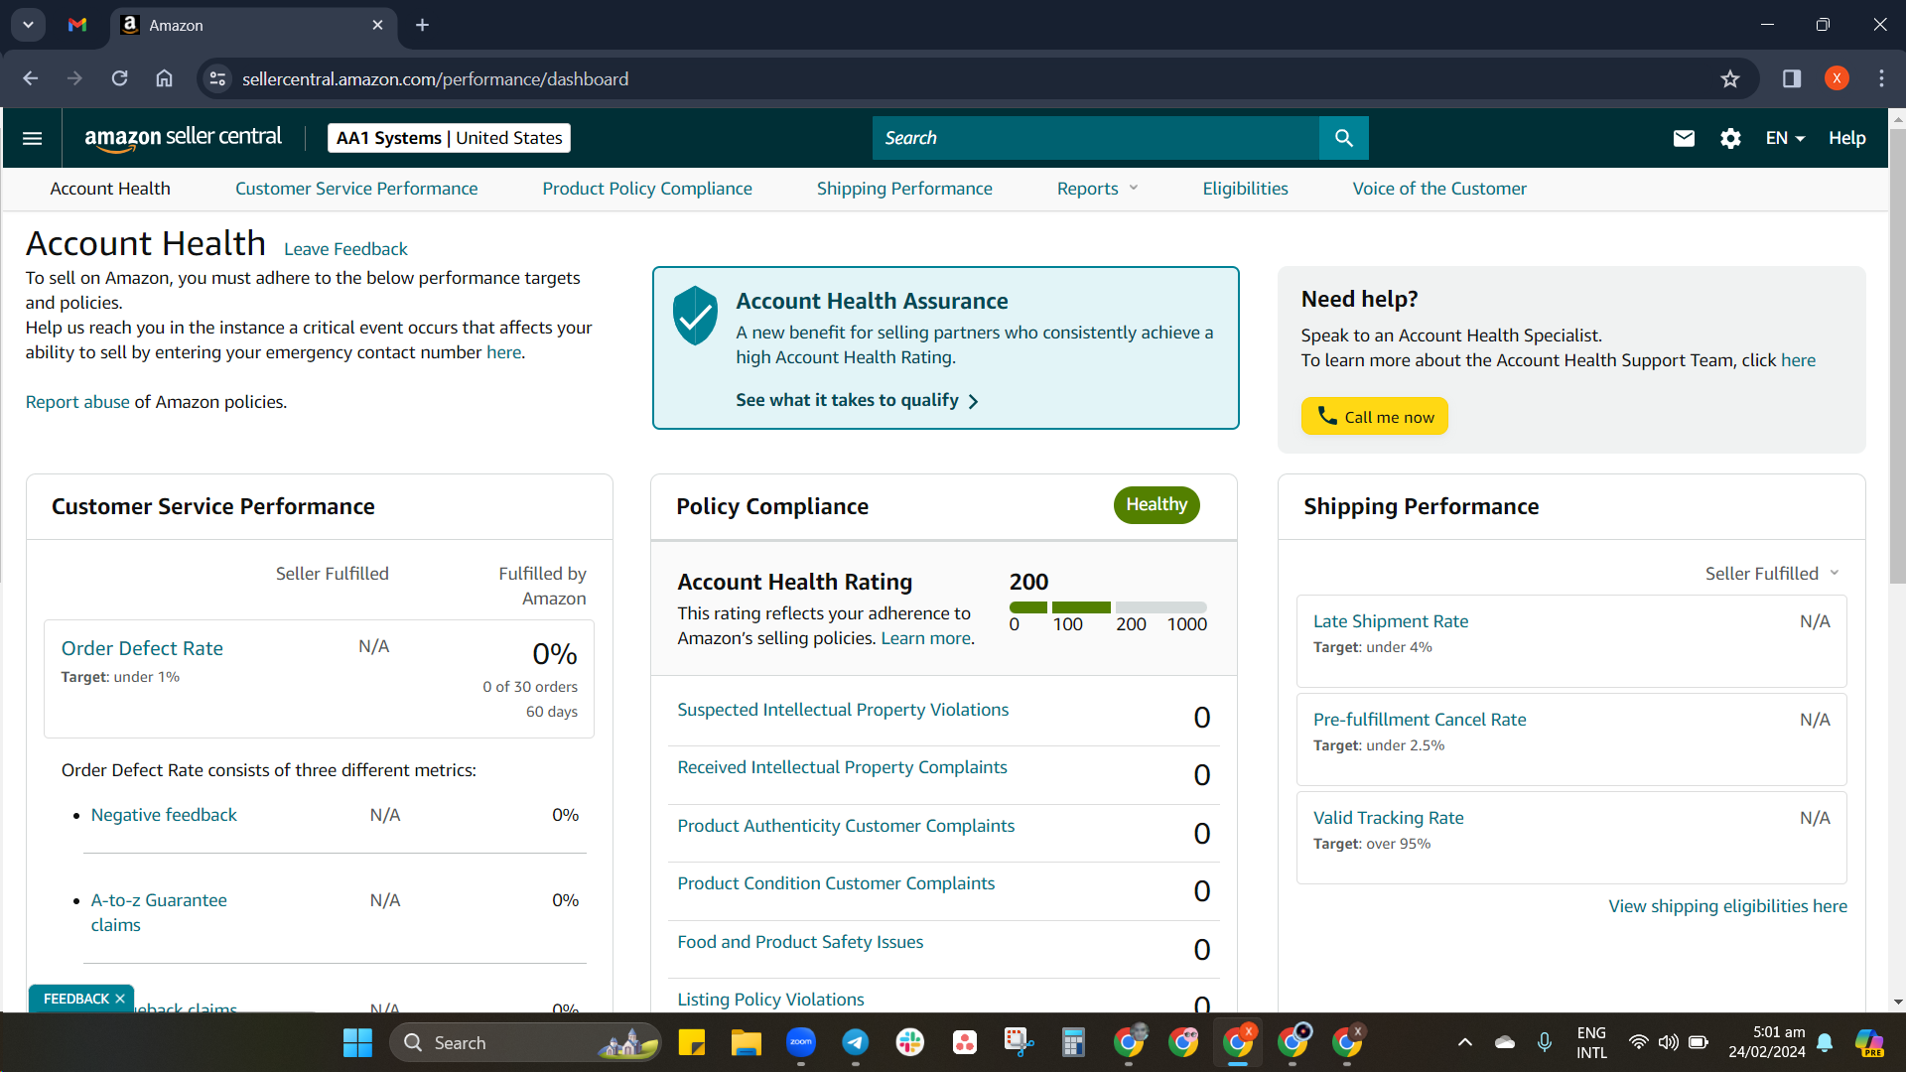Reload the page with refresh icon
Image resolution: width=1906 pixels, height=1072 pixels.
point(119,78)
